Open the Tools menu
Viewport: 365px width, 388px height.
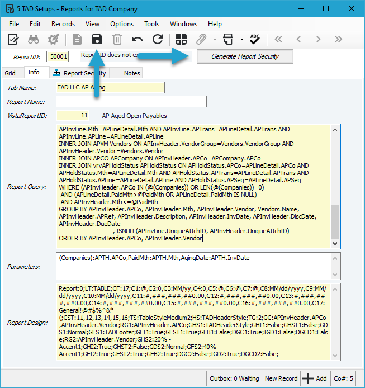click(x=151, y=24)
